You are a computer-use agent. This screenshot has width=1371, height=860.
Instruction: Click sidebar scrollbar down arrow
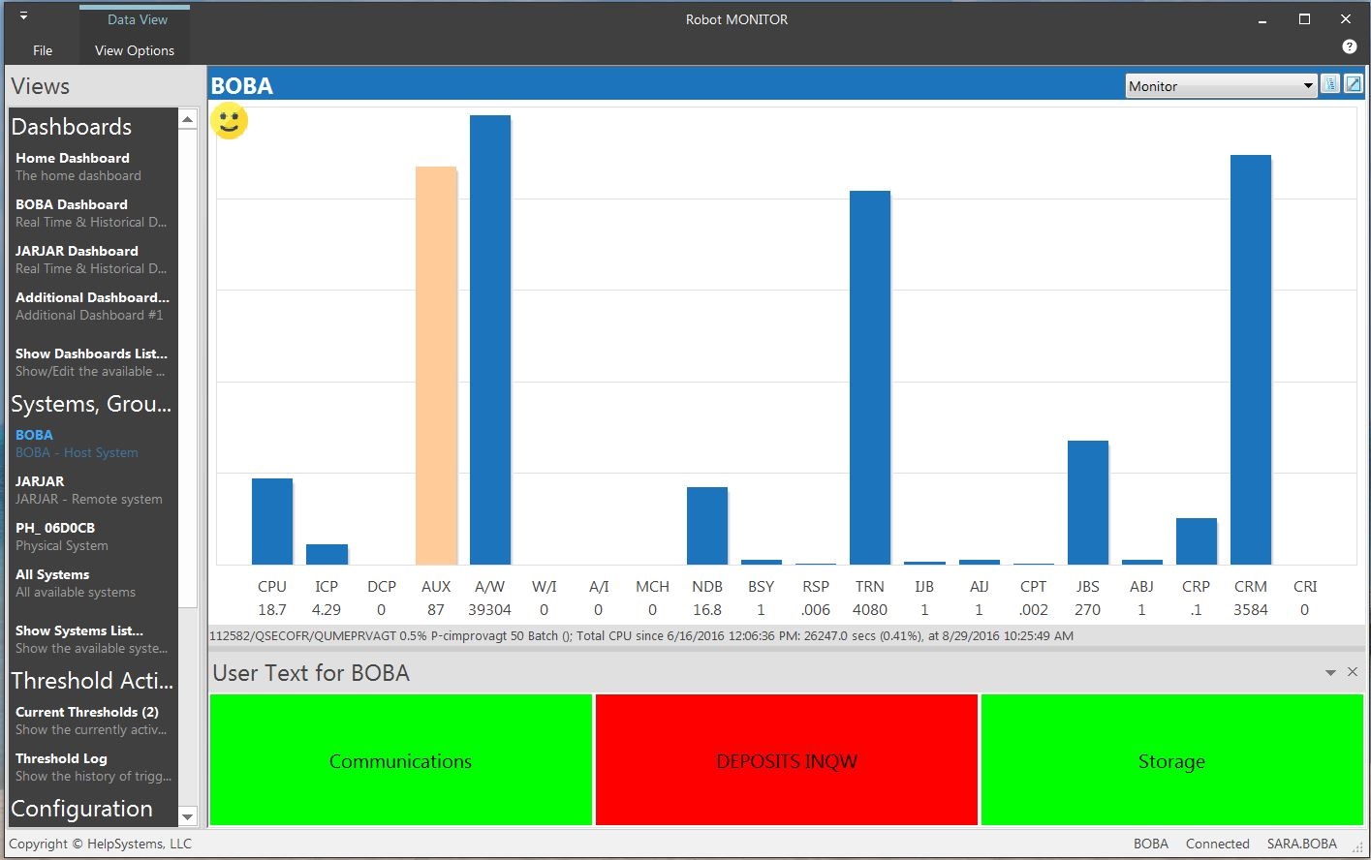188,816
